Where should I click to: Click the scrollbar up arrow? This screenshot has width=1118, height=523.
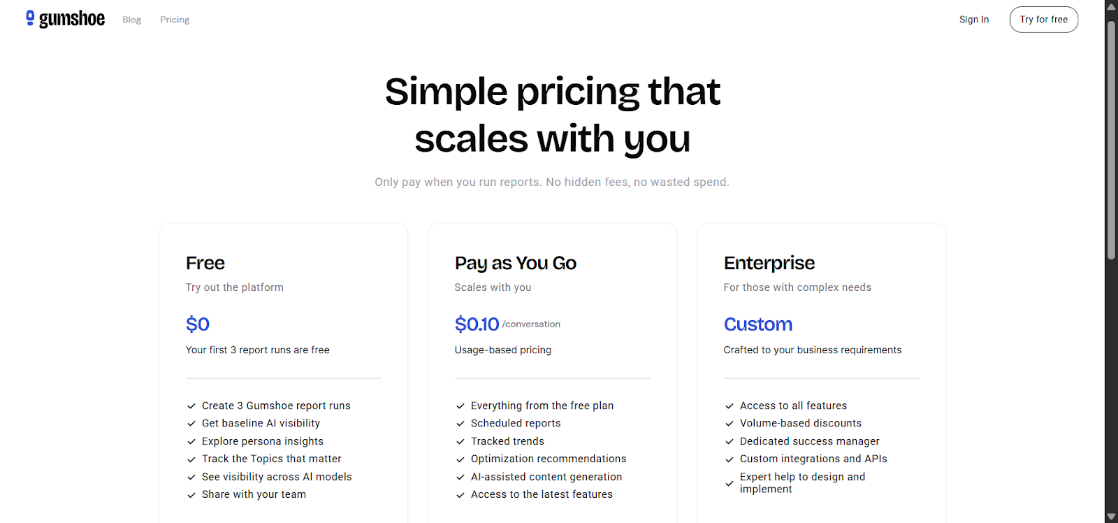pyautogui.click(x=1111, y=6)
